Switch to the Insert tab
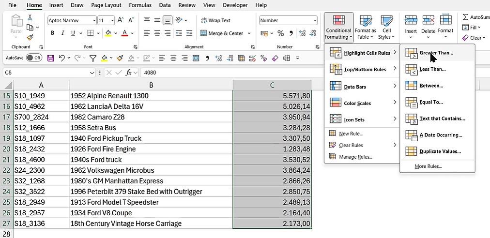Viewport: 490px width, 238px height. (56, 5)
